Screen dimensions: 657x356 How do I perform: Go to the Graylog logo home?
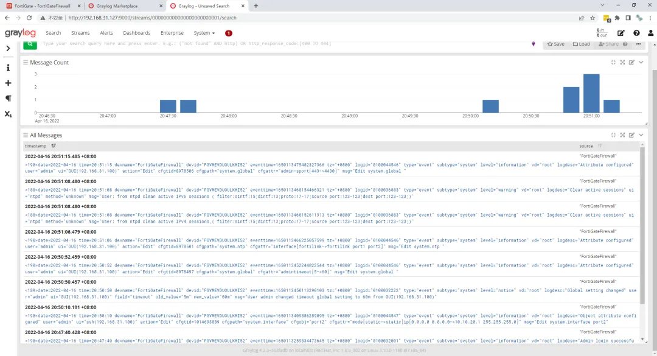tap(20, 33)
